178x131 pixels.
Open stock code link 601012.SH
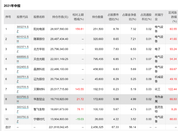click(23, 39)
